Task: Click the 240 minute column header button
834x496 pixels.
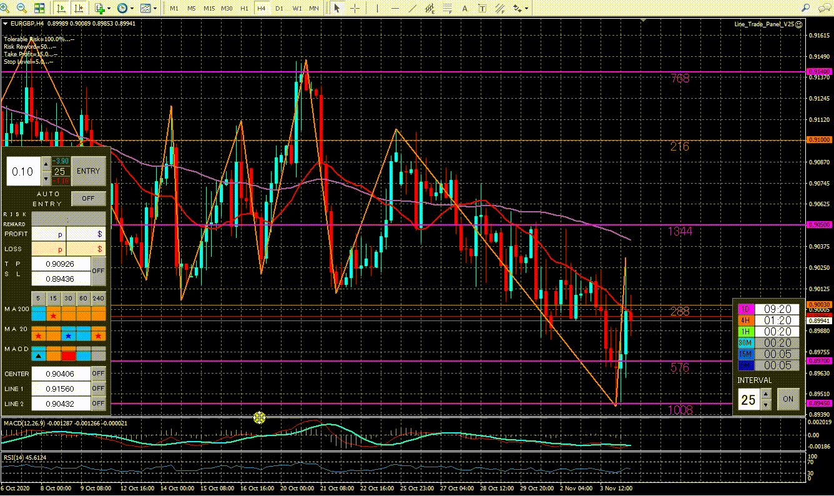Action: [99, 299]
